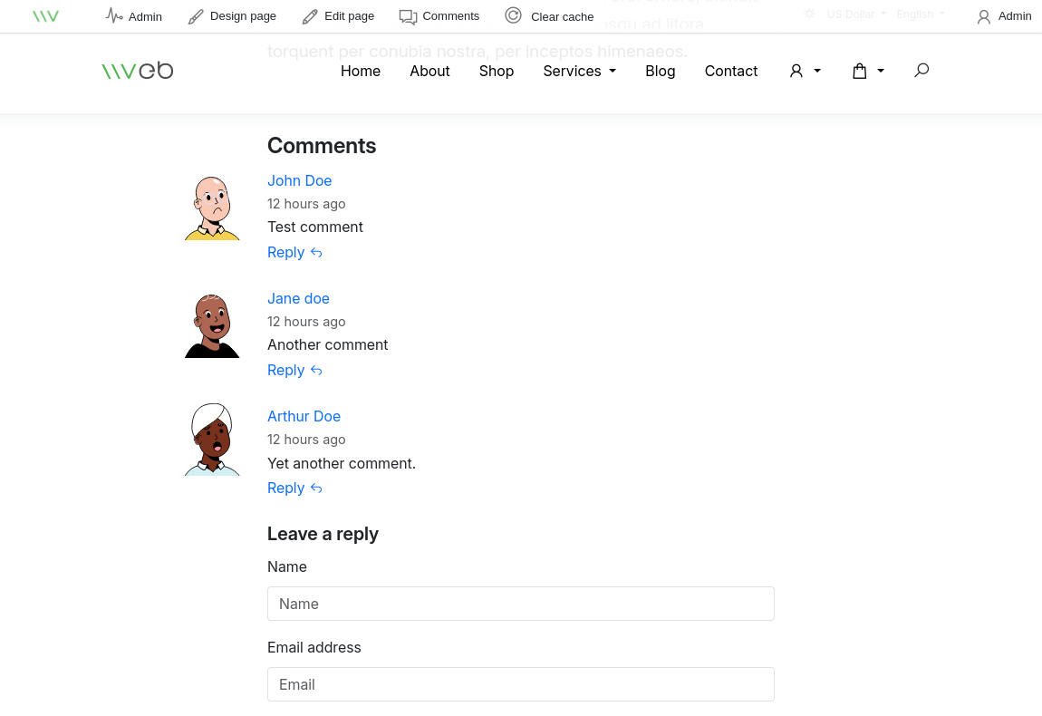
Task: Open the English language dropdown
Action: 921,14
